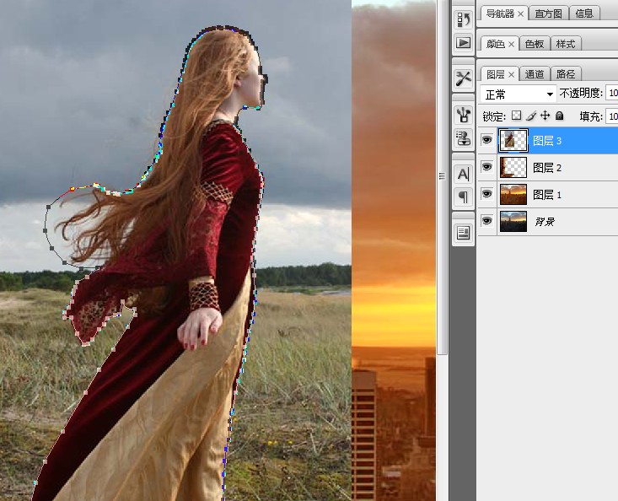Open the Paragraph panel icon
618x501 pixels.
tap(463, 197)
